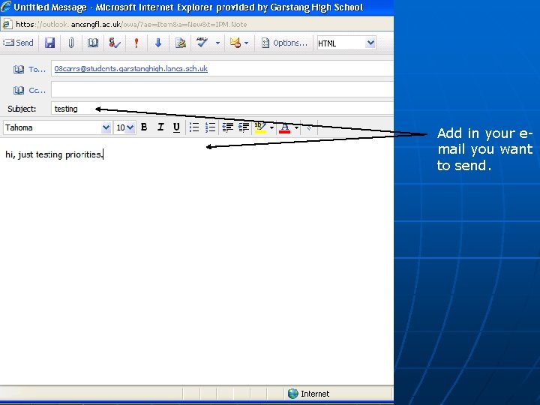Save the message draft with floppy icon

[50, 43]
